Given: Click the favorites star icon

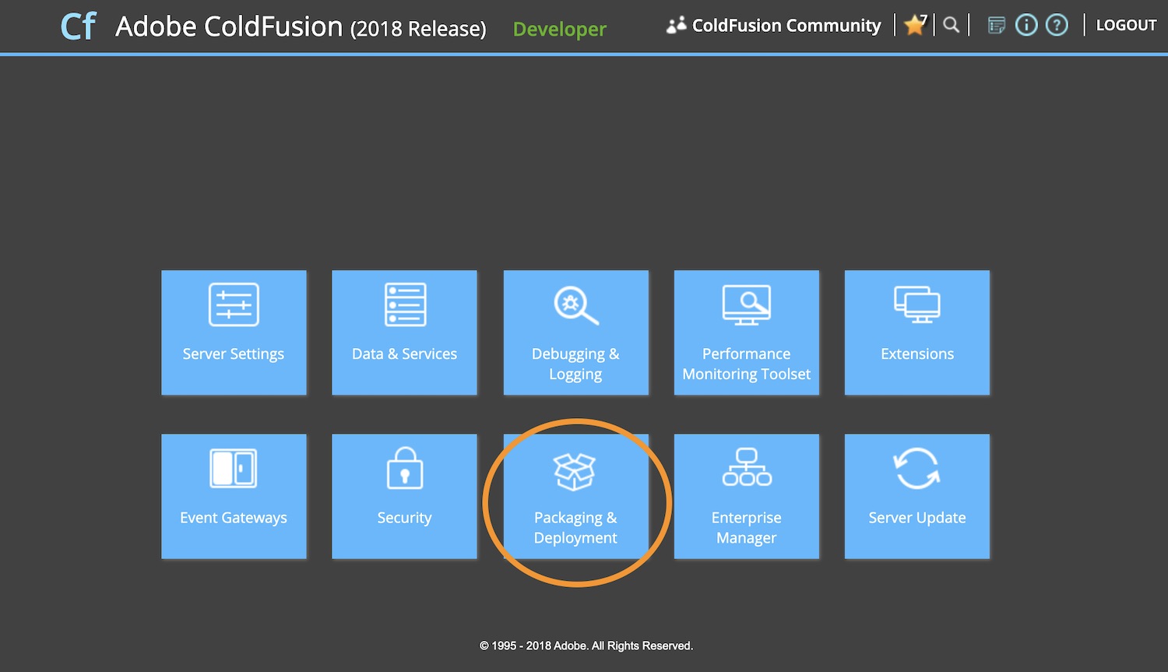Looking at the screenshot, I should 915,25.
